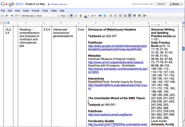This screenshot has width=185, height=127.
Task: Click the left indent marker on ruler
Action: 8,23
